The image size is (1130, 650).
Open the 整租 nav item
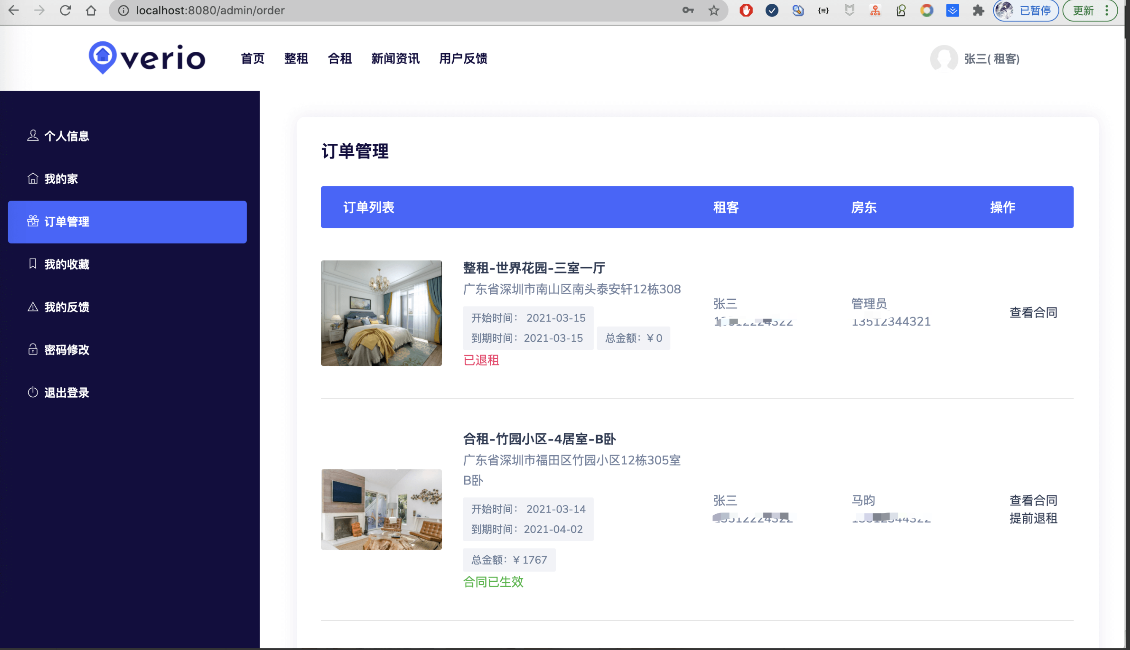click(x=296, y=59)
